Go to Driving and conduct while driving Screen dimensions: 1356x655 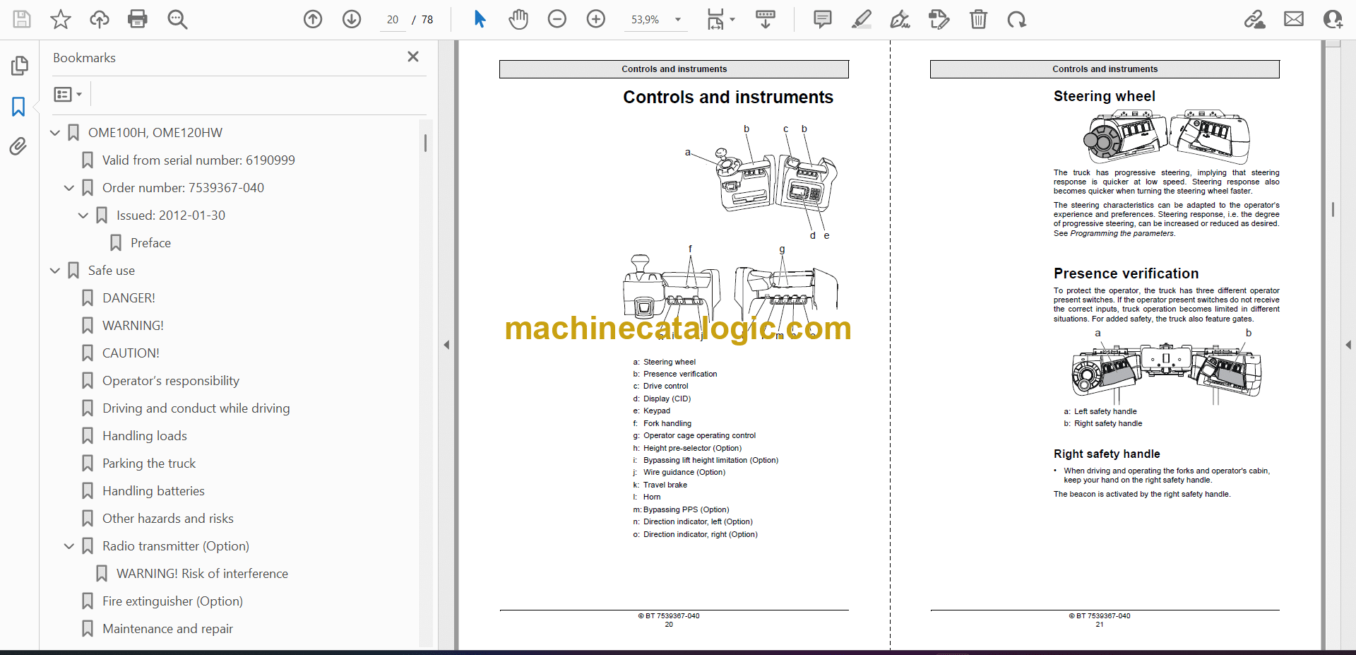click(196, 408)
